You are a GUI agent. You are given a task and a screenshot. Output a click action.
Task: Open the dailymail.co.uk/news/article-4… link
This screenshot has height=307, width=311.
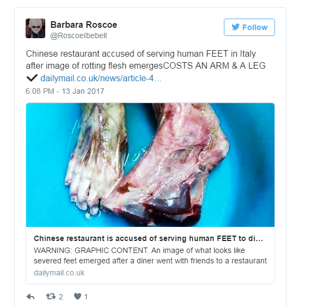click(101, 78)
